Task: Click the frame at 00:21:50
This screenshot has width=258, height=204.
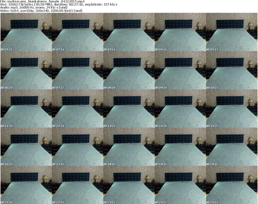Action: coord(26,185)
